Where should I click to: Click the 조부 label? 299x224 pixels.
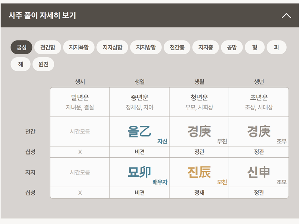[282, 141]
